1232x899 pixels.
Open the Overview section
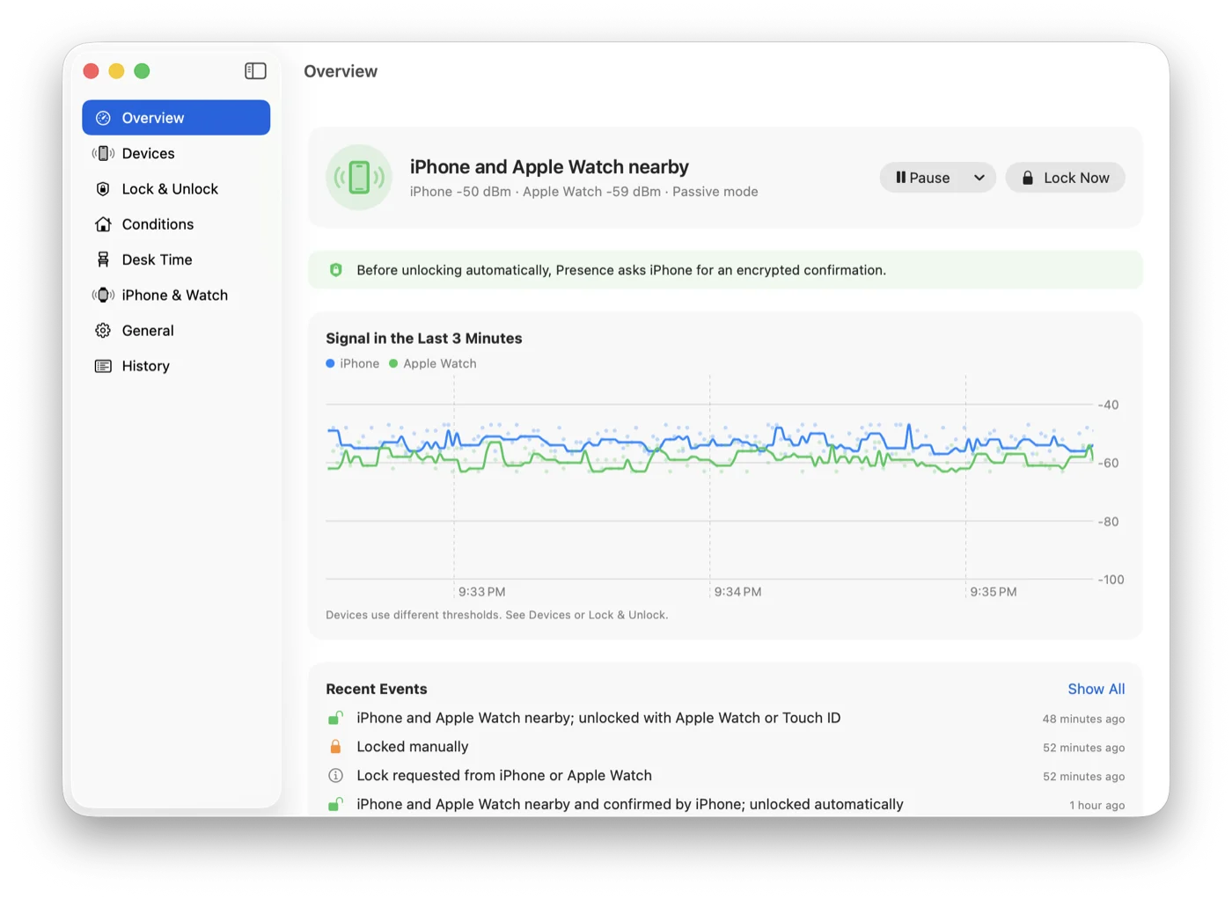176,118
